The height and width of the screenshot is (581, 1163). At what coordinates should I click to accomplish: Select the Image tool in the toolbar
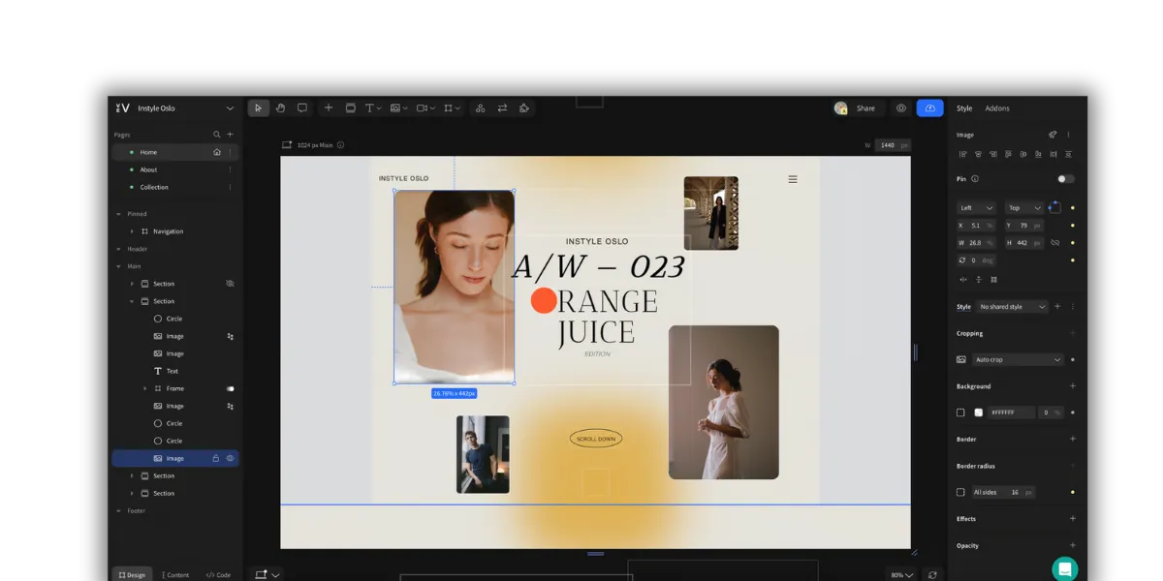click(x=394, y=107)
